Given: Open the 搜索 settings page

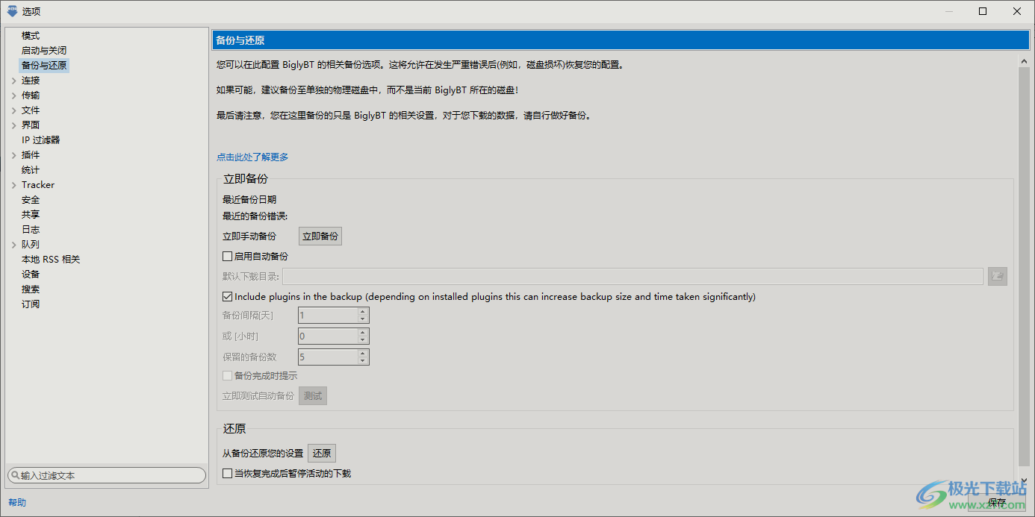Looking at the screenshot, I should coord(31,289).
